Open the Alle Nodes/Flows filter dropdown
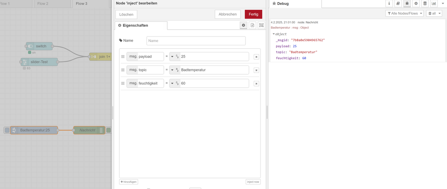Screen dimensions: 447x189 (405, 13)
